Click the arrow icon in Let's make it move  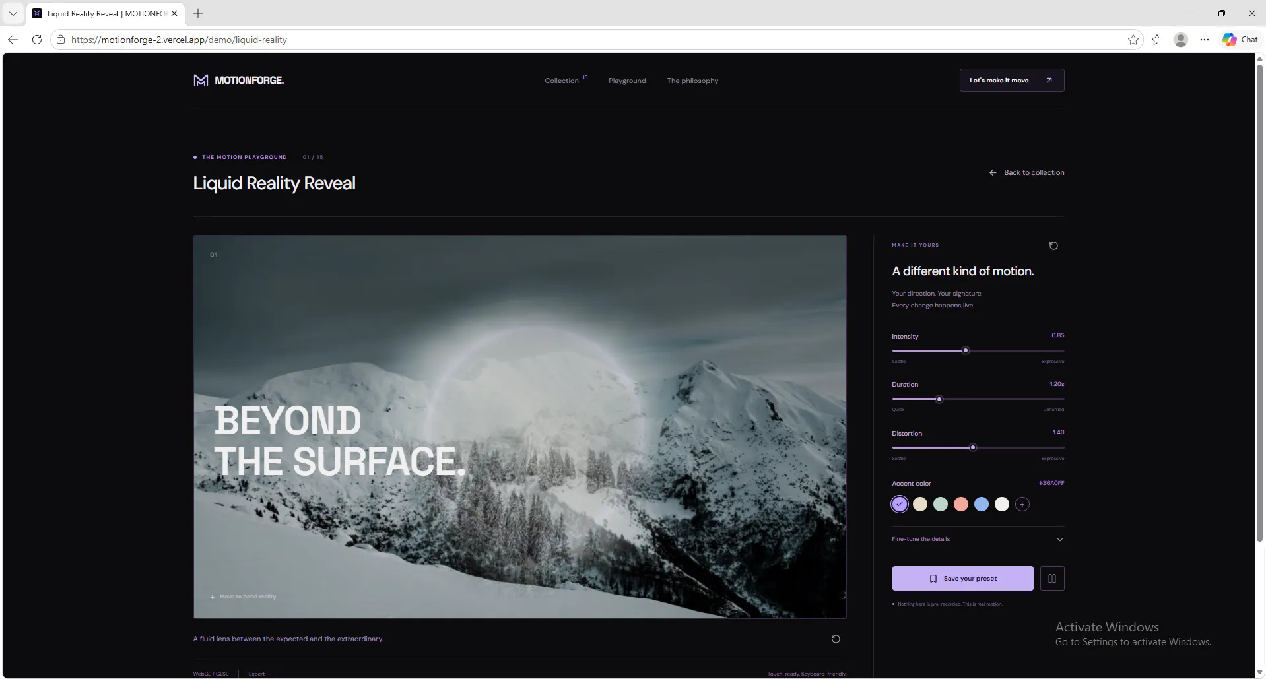coord(1049,81)
